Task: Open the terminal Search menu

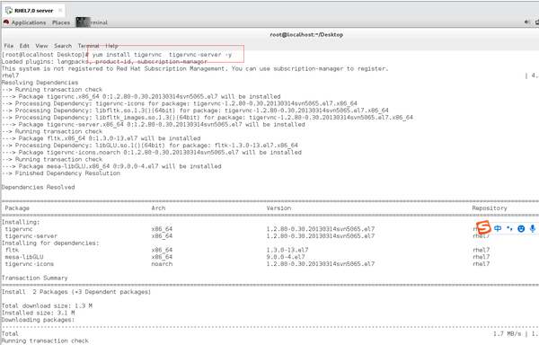Action: tap(63, 46)
